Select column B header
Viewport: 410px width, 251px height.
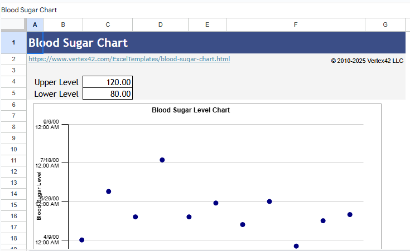(63, 24)
